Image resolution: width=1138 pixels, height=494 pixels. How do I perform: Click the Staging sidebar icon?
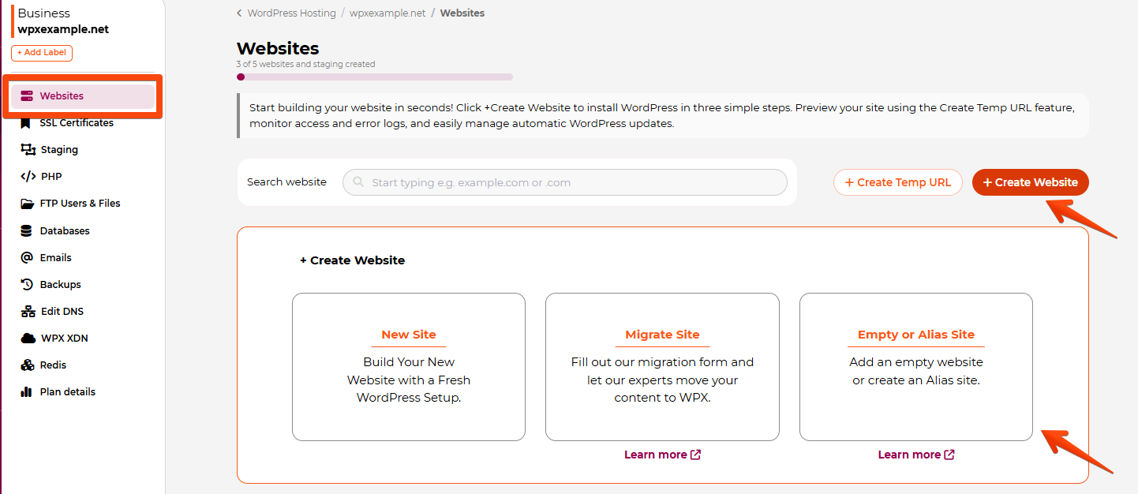pos(28,149)
